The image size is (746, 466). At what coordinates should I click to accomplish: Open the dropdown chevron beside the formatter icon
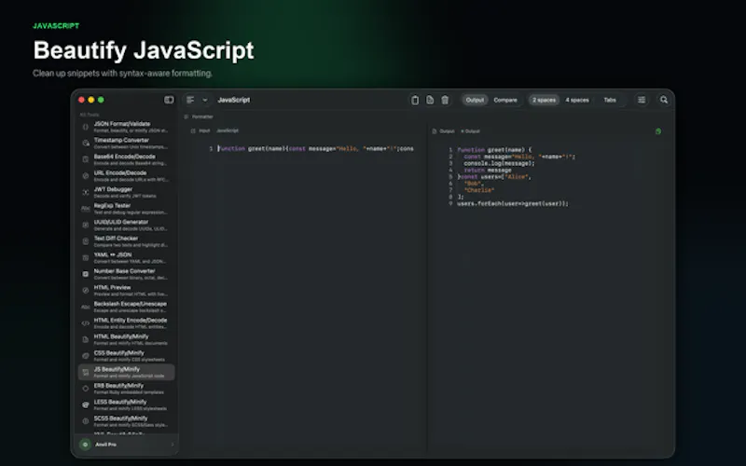205,100
